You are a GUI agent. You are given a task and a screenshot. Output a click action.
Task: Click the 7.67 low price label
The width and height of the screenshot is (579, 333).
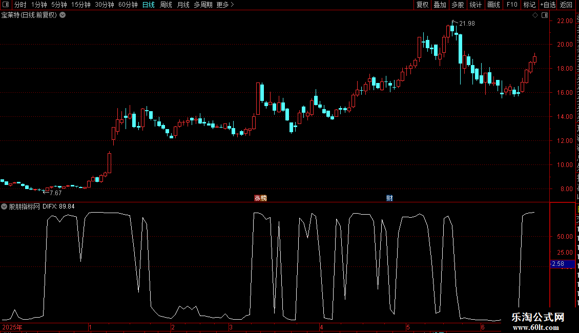click(x=55, y=193)
